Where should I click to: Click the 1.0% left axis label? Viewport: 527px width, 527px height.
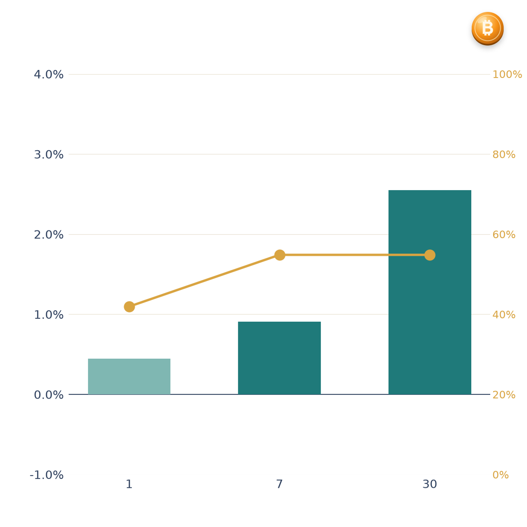click(49, 315)
